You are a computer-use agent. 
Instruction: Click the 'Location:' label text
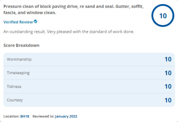click(x=11, y=116)
